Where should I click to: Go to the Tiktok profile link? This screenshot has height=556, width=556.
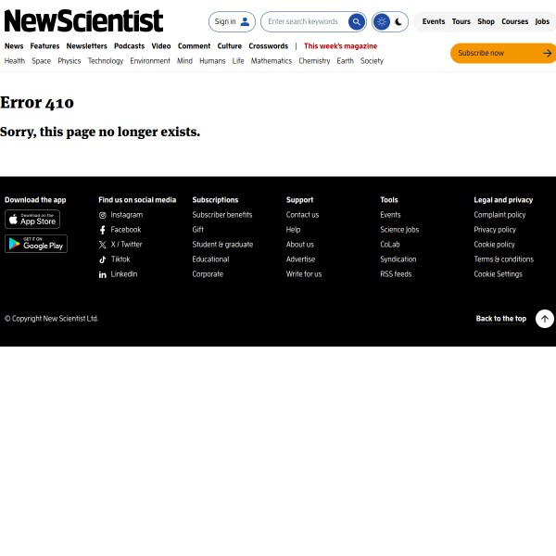[x=120, y=259]
